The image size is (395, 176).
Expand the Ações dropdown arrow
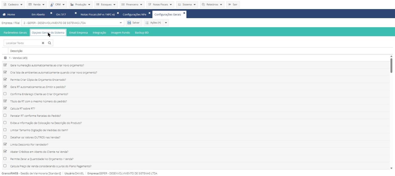click(166, 23)
